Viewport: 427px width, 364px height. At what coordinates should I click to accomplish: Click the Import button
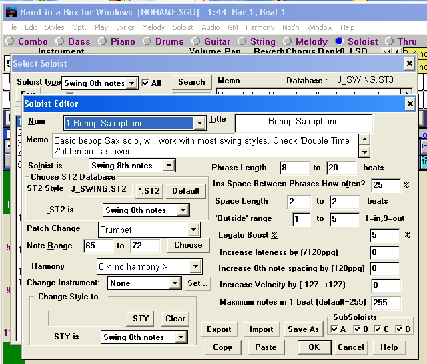tap(262, 329)
